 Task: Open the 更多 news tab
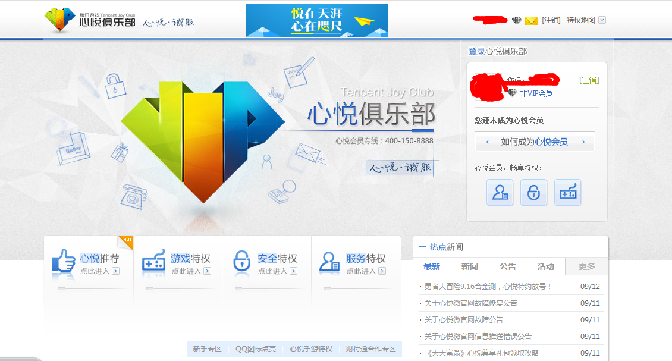click(x=587, y=266)
